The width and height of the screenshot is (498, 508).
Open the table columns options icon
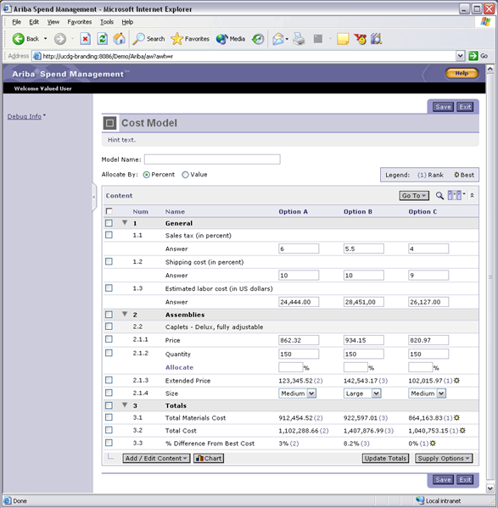coord(455,195)
